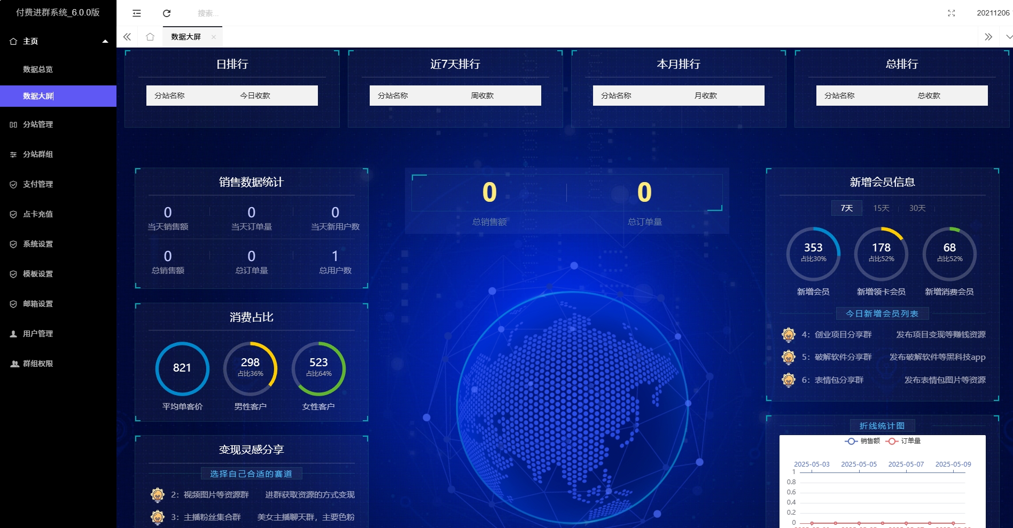The width and height of the screenshot is (1013, 528).
Task: Click avatar icon for 视频图片等资源群
Action: pos(158,495)
